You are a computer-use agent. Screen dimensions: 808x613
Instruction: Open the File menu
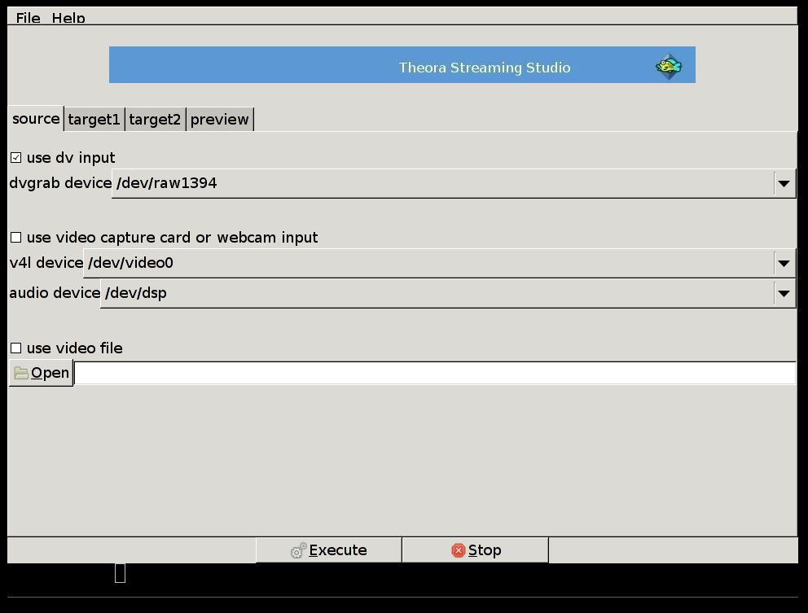28,18
